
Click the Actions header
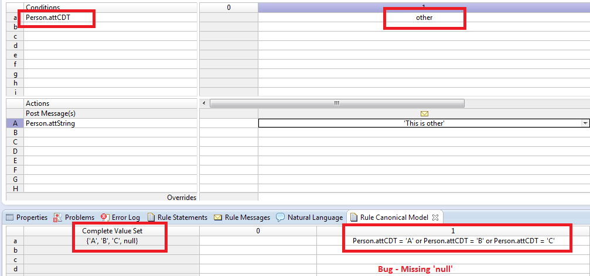110,103
